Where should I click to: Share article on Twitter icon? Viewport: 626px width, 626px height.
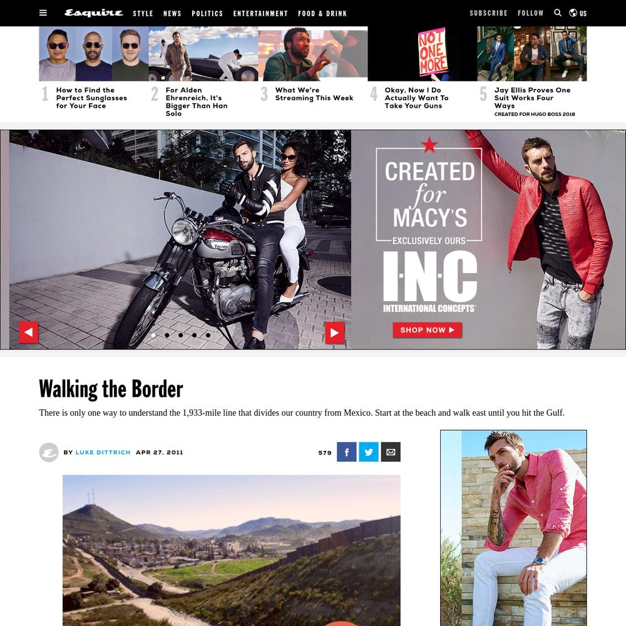click(x=369, y=452)
